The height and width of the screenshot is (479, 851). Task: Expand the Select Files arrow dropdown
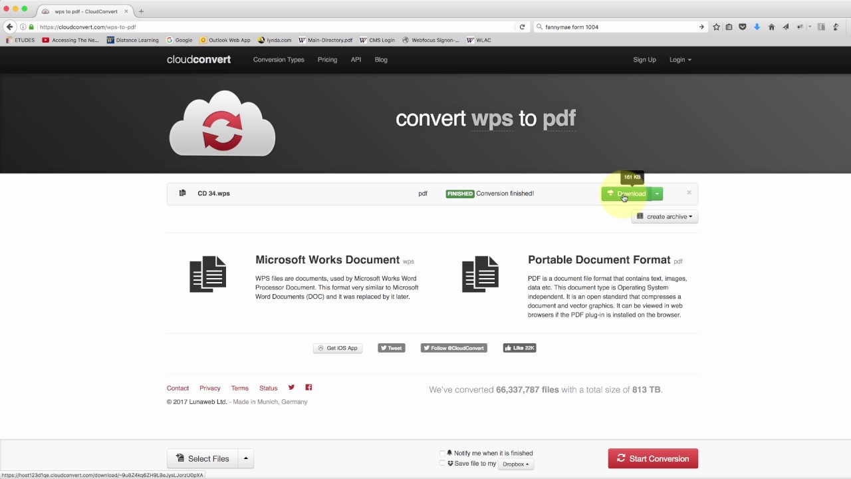(x=245, y=458)
